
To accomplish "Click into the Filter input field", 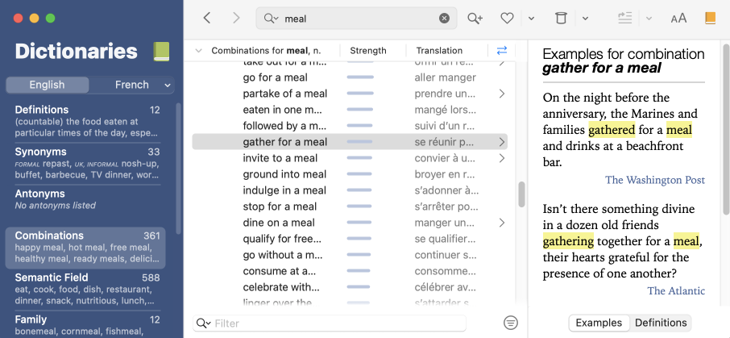I will [338, 323].
